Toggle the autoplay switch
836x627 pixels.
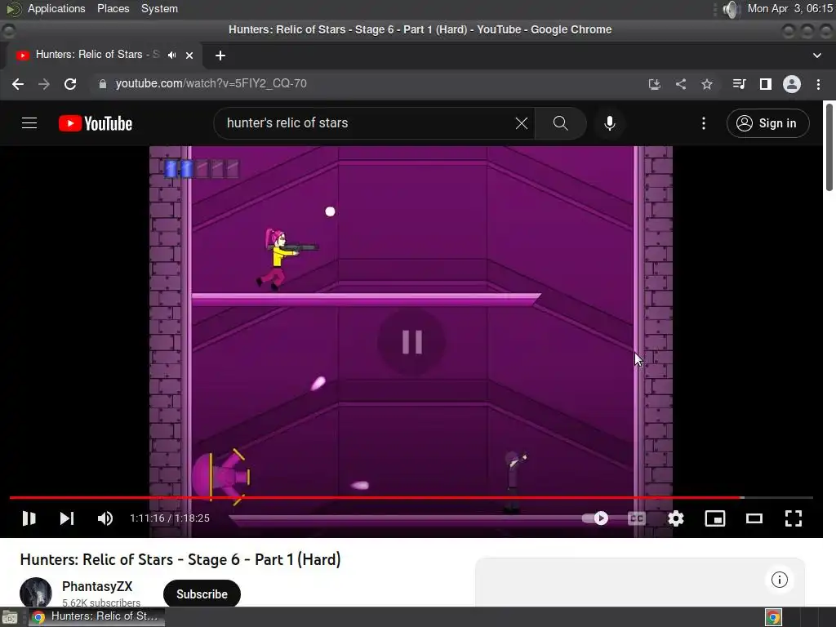(595, 518)
